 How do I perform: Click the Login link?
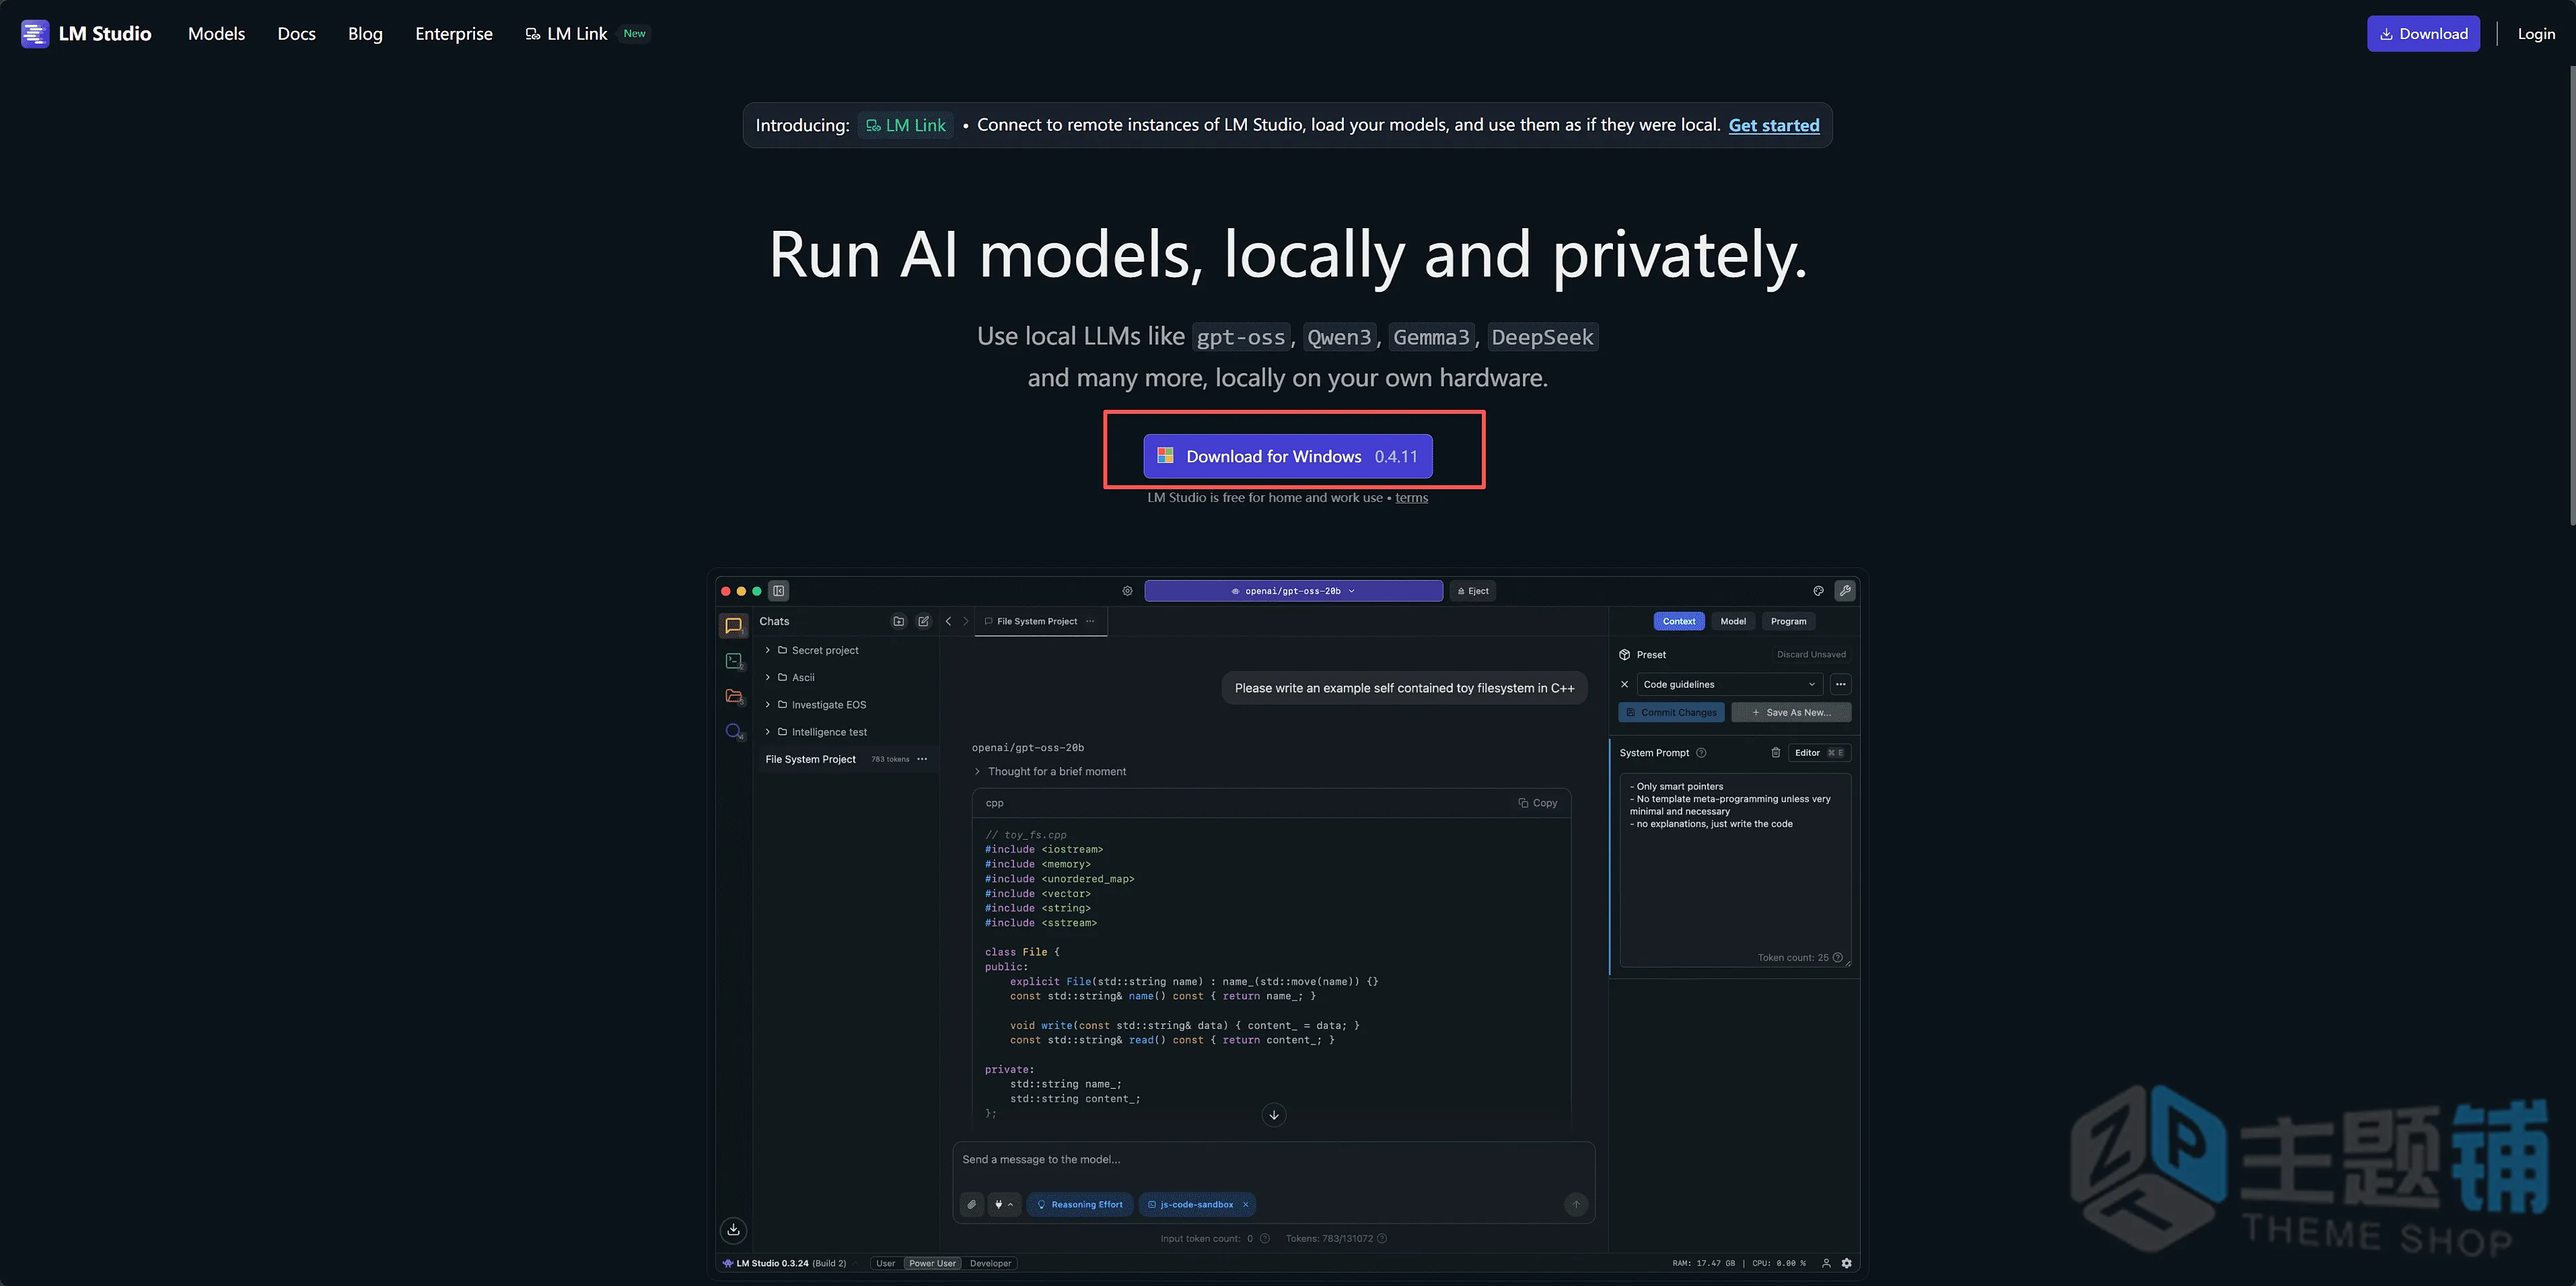(x=2536, y=33)
